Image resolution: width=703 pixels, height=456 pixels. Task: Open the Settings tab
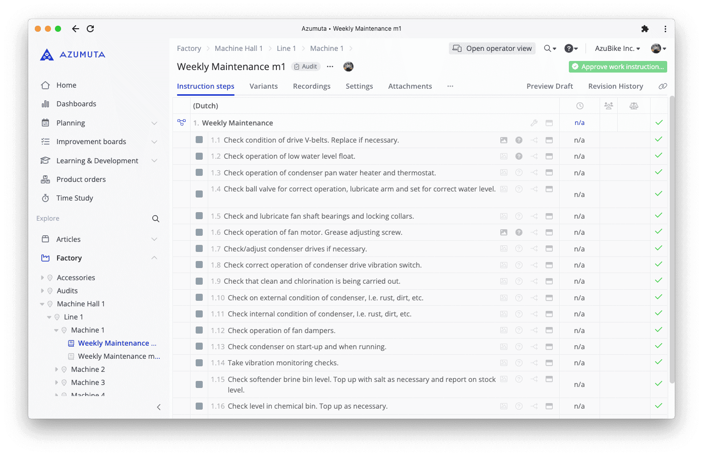coord(359,86)
